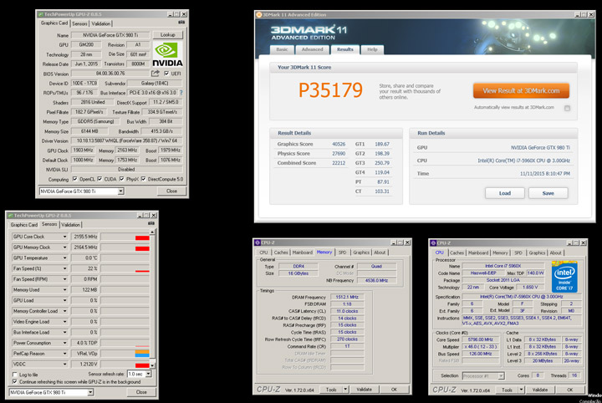Click the Load button in 3DMark
Screen dimensions: 602x403
click(x=504, y=193)
